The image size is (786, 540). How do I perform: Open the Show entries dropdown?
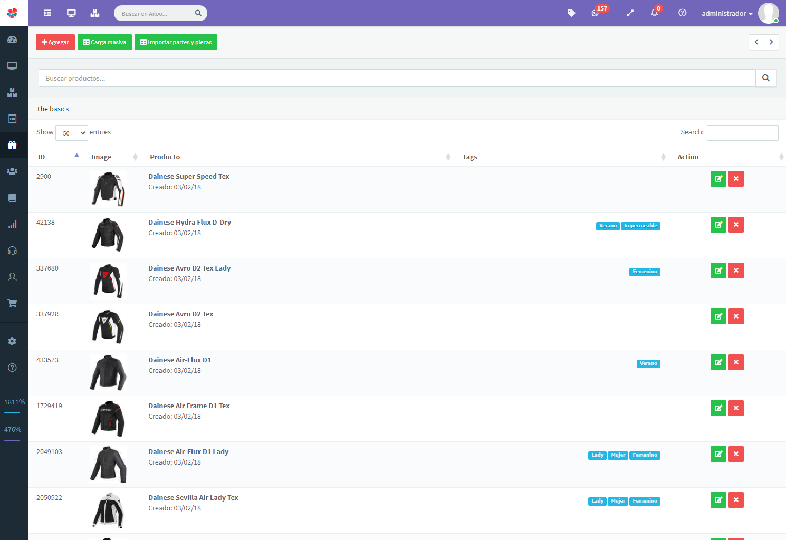pos(72,133)
